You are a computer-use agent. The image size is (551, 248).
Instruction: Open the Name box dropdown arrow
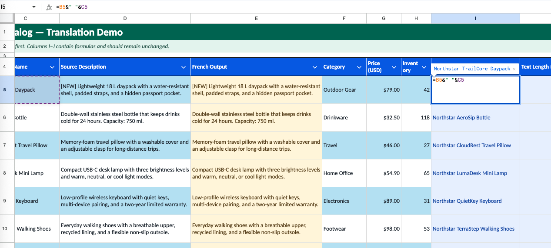pos(34,7)
